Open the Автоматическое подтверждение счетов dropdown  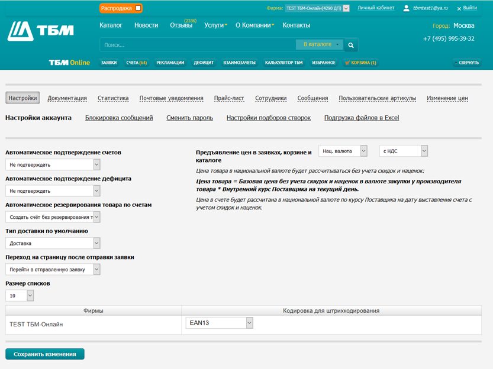tap(53, 164)
